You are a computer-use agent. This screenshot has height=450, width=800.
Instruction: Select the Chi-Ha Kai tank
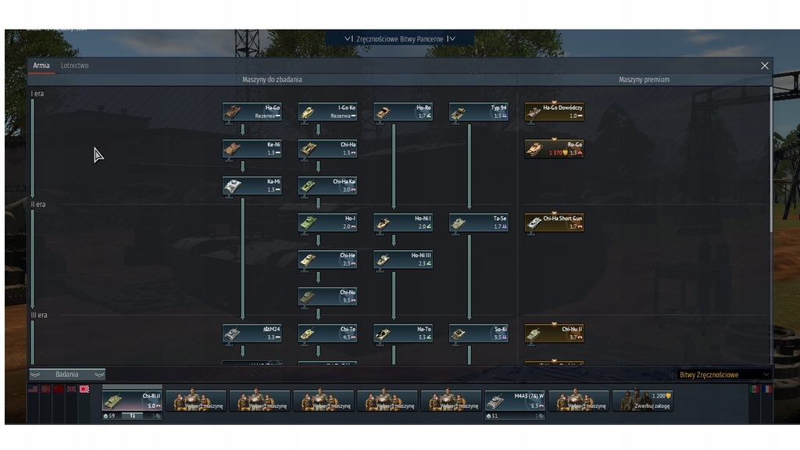coord(327,185)
